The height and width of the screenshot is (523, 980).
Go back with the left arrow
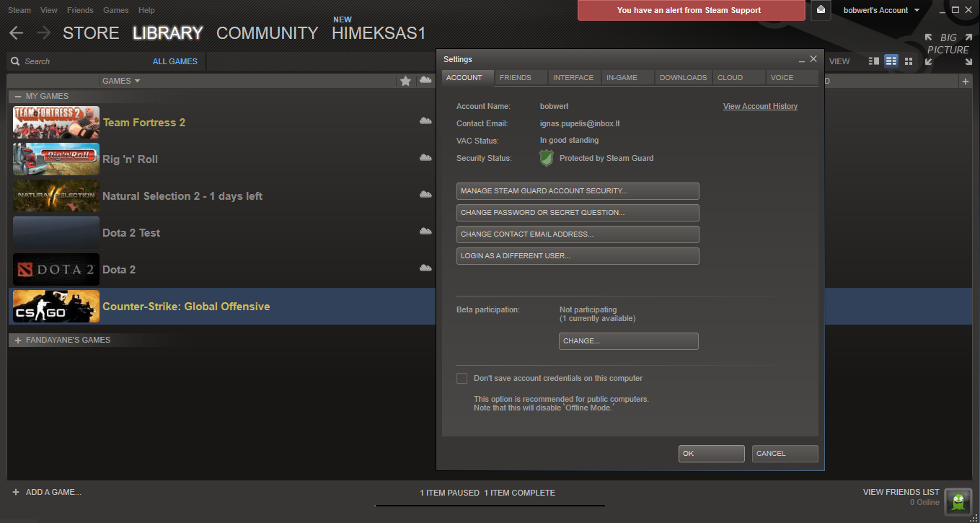(x=16, y=33)
